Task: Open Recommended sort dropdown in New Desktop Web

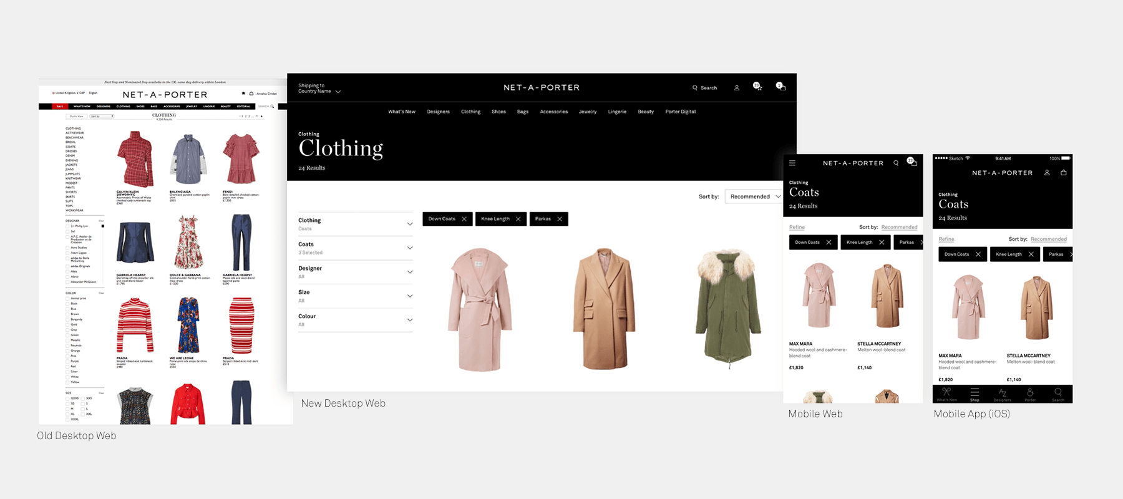Action: click(754, 196)
